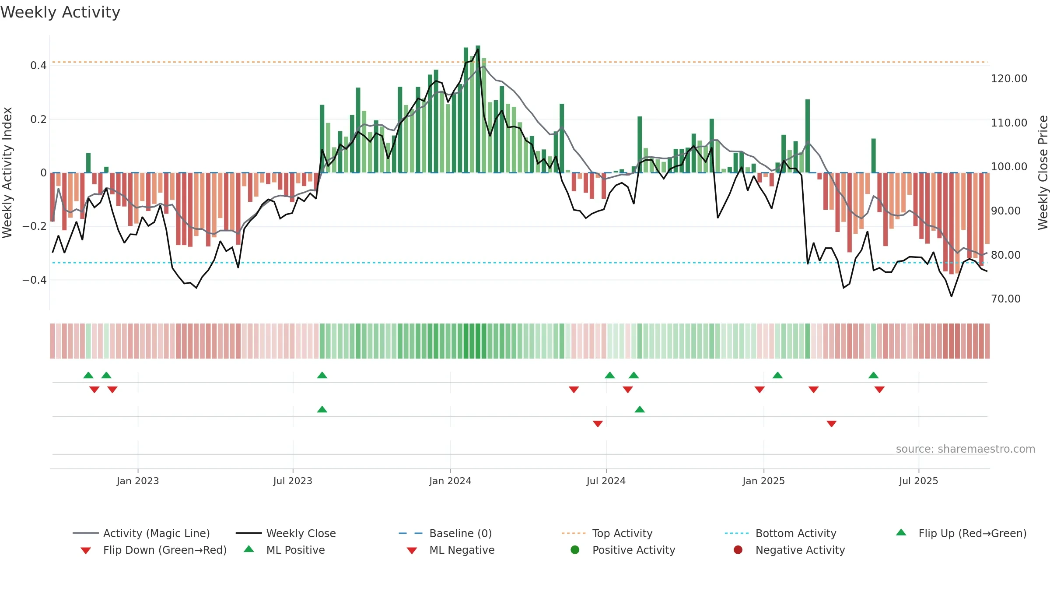The width and height of the screenshot is (1050, 591).
Task: Hide the Top Activity legend series
Action: click(607, 533)
